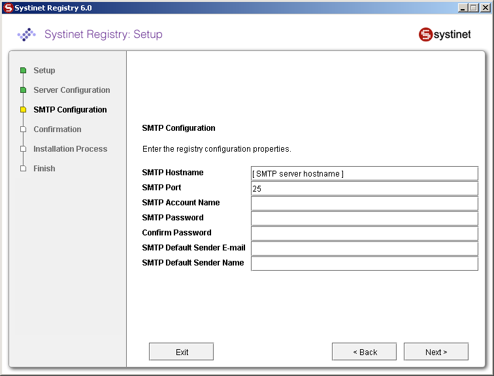
Task: Focus the SMTP Account Name field
Action: (365, 203)
